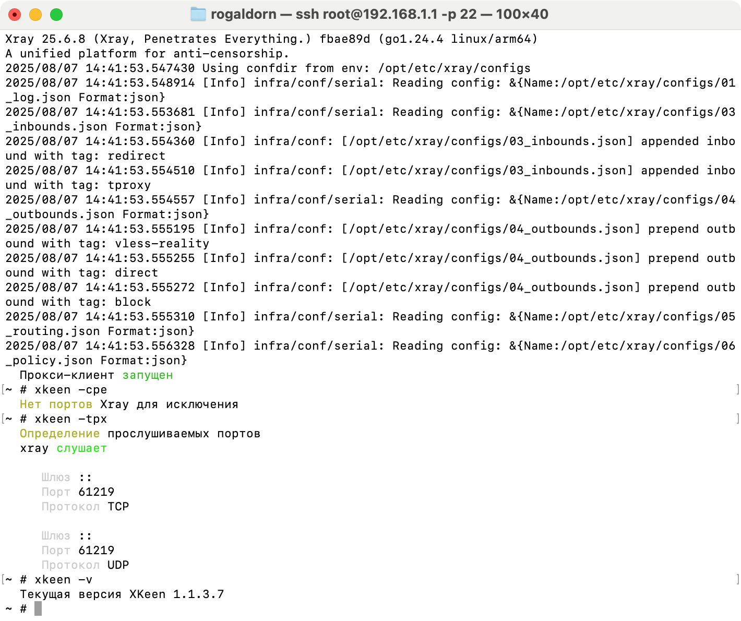
Task: Click the "xkeen -cpe" command text
Action: pyautogui.click(x=70, y=390)
